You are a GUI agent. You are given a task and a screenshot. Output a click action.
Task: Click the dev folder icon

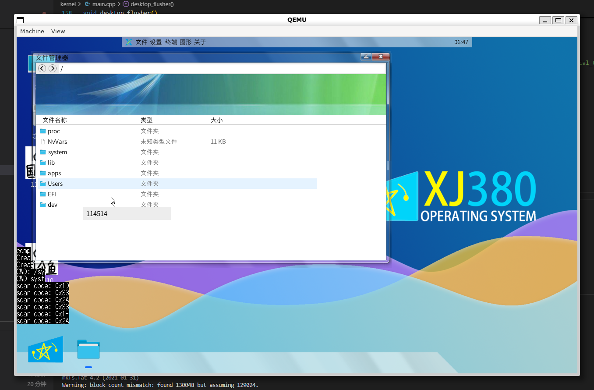pyautogui.click(x=43, y=205)
